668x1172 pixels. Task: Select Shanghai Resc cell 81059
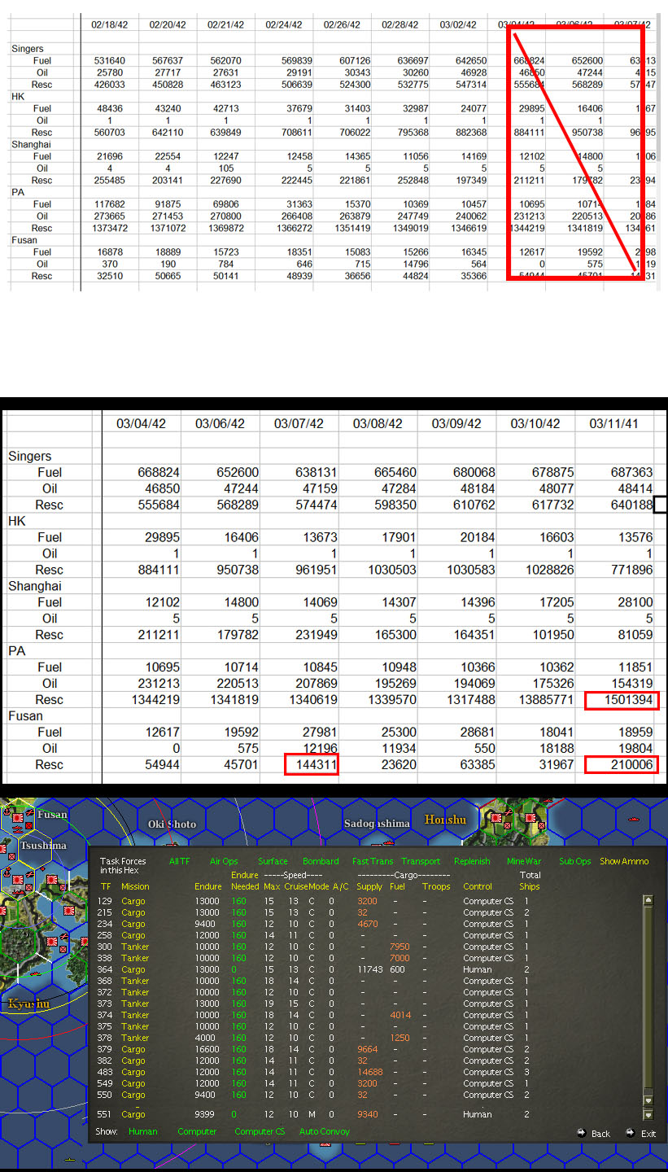(x=633, y=635)
